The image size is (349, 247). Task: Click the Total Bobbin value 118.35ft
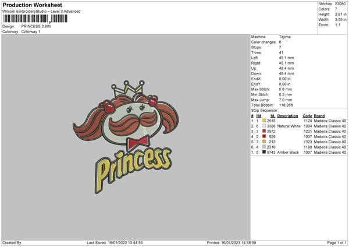tap(286, 105)
